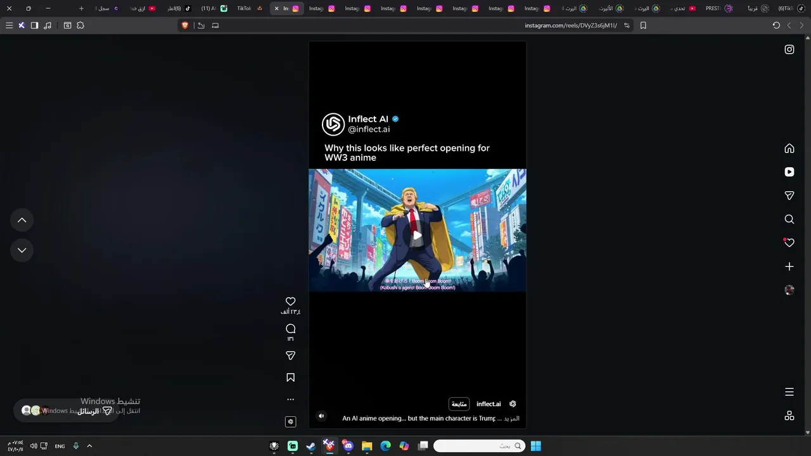Expand the caption with المزيد
Viewport: 811px width, 456px height.
click(x=511, y=419)
